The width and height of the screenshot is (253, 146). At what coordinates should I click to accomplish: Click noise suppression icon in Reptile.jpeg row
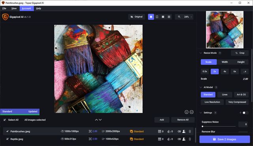click(160, 139)
